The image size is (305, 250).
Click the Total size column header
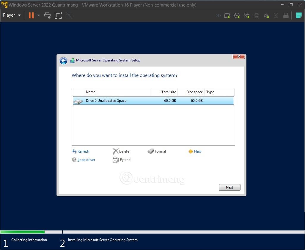click(x=164, y=92)
